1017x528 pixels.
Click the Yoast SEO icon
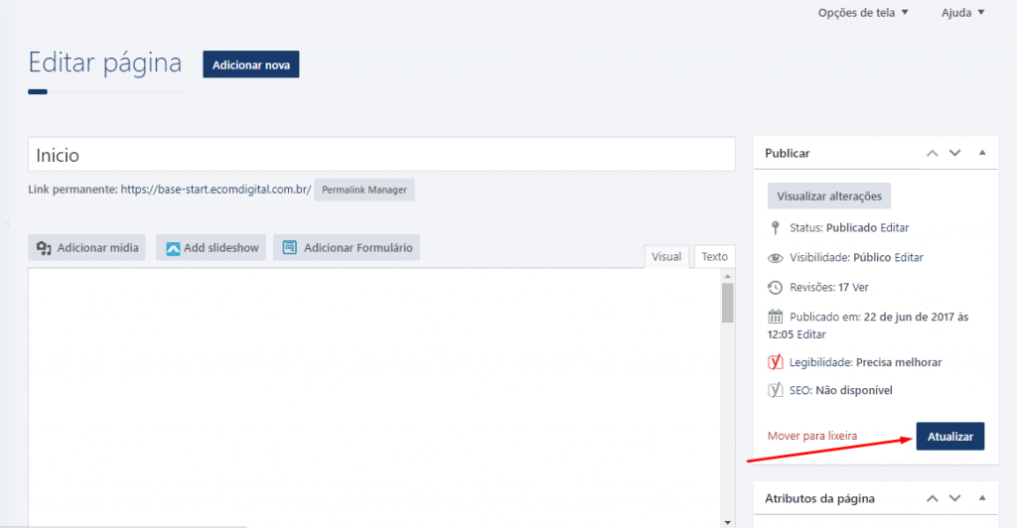[x=775, y=390]
